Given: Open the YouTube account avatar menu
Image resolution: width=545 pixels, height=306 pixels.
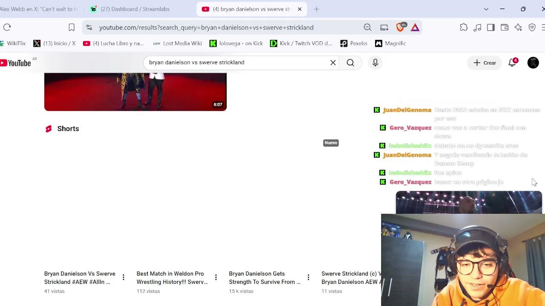Looking at the screenshot, I should point(533,63).
